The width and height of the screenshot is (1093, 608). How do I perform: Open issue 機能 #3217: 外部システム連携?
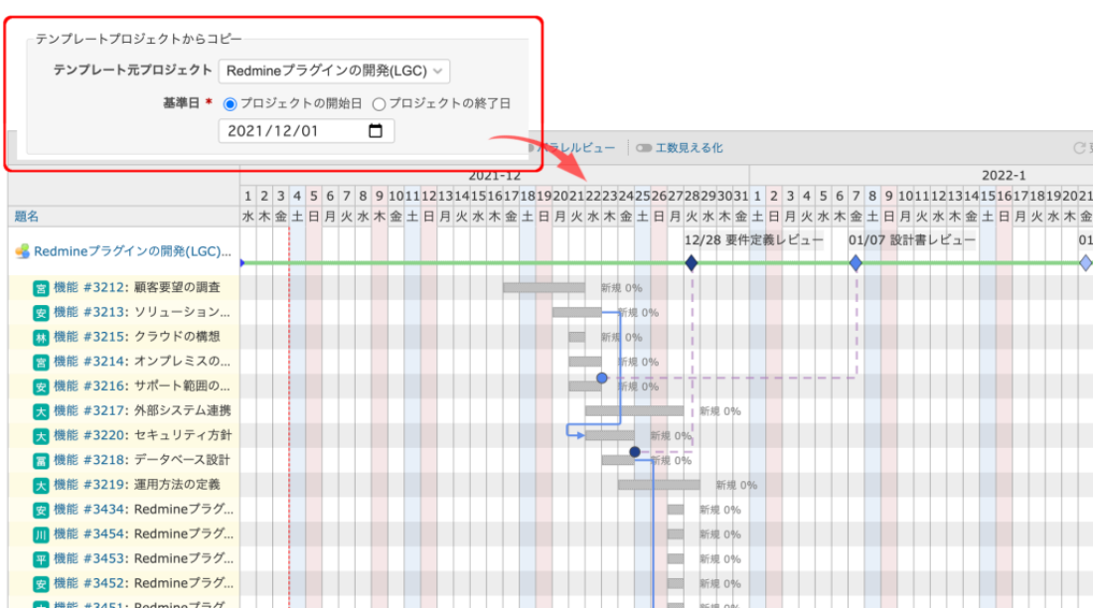(x=142, y=410)
